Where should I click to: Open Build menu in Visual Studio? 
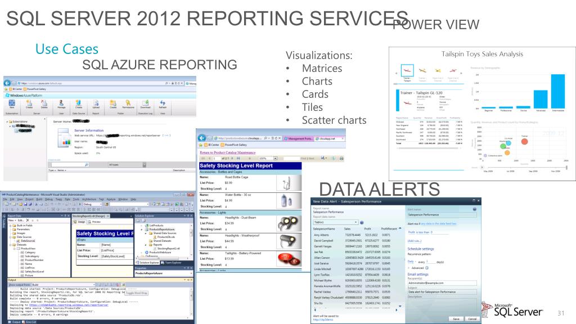click(38, 199)
